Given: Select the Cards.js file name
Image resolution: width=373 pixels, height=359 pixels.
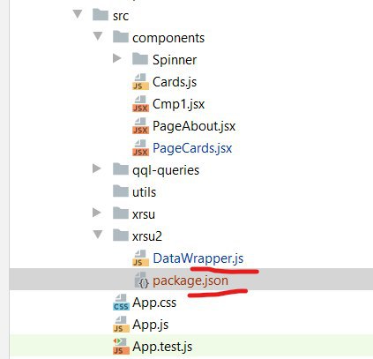Looking at the screenshot, I should click(x=175, y=82).
